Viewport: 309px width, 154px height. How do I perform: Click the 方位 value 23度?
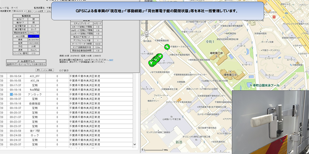pyautogui.click(x=34, y=47)
